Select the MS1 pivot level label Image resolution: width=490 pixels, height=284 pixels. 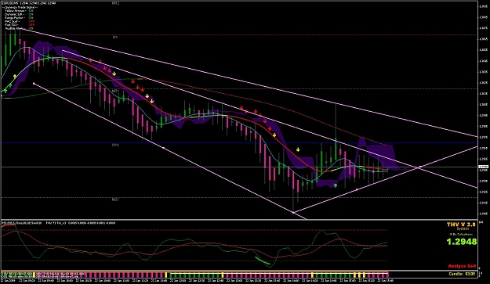115,200
